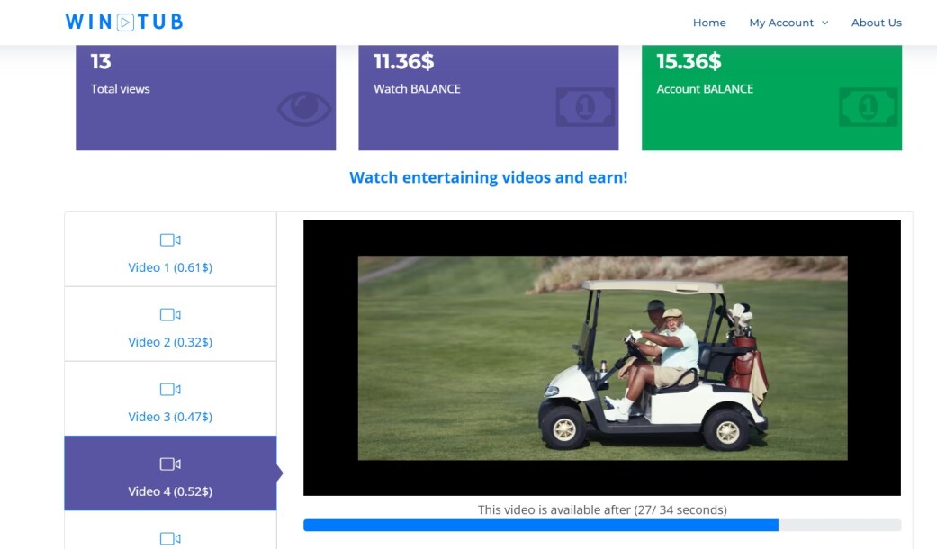Expand the My Account dropdown chevron
937x549 pixels.
824,22
